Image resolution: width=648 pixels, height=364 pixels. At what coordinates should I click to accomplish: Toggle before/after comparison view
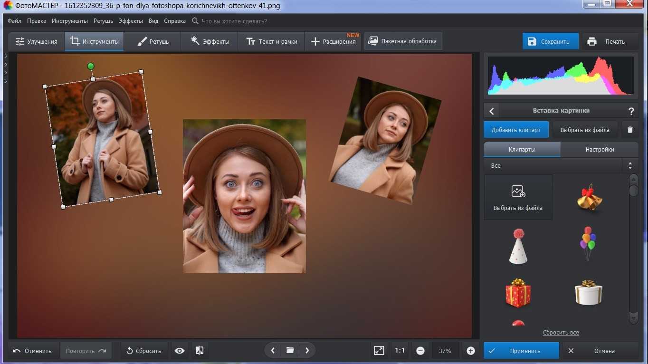[x=200, y=351]
